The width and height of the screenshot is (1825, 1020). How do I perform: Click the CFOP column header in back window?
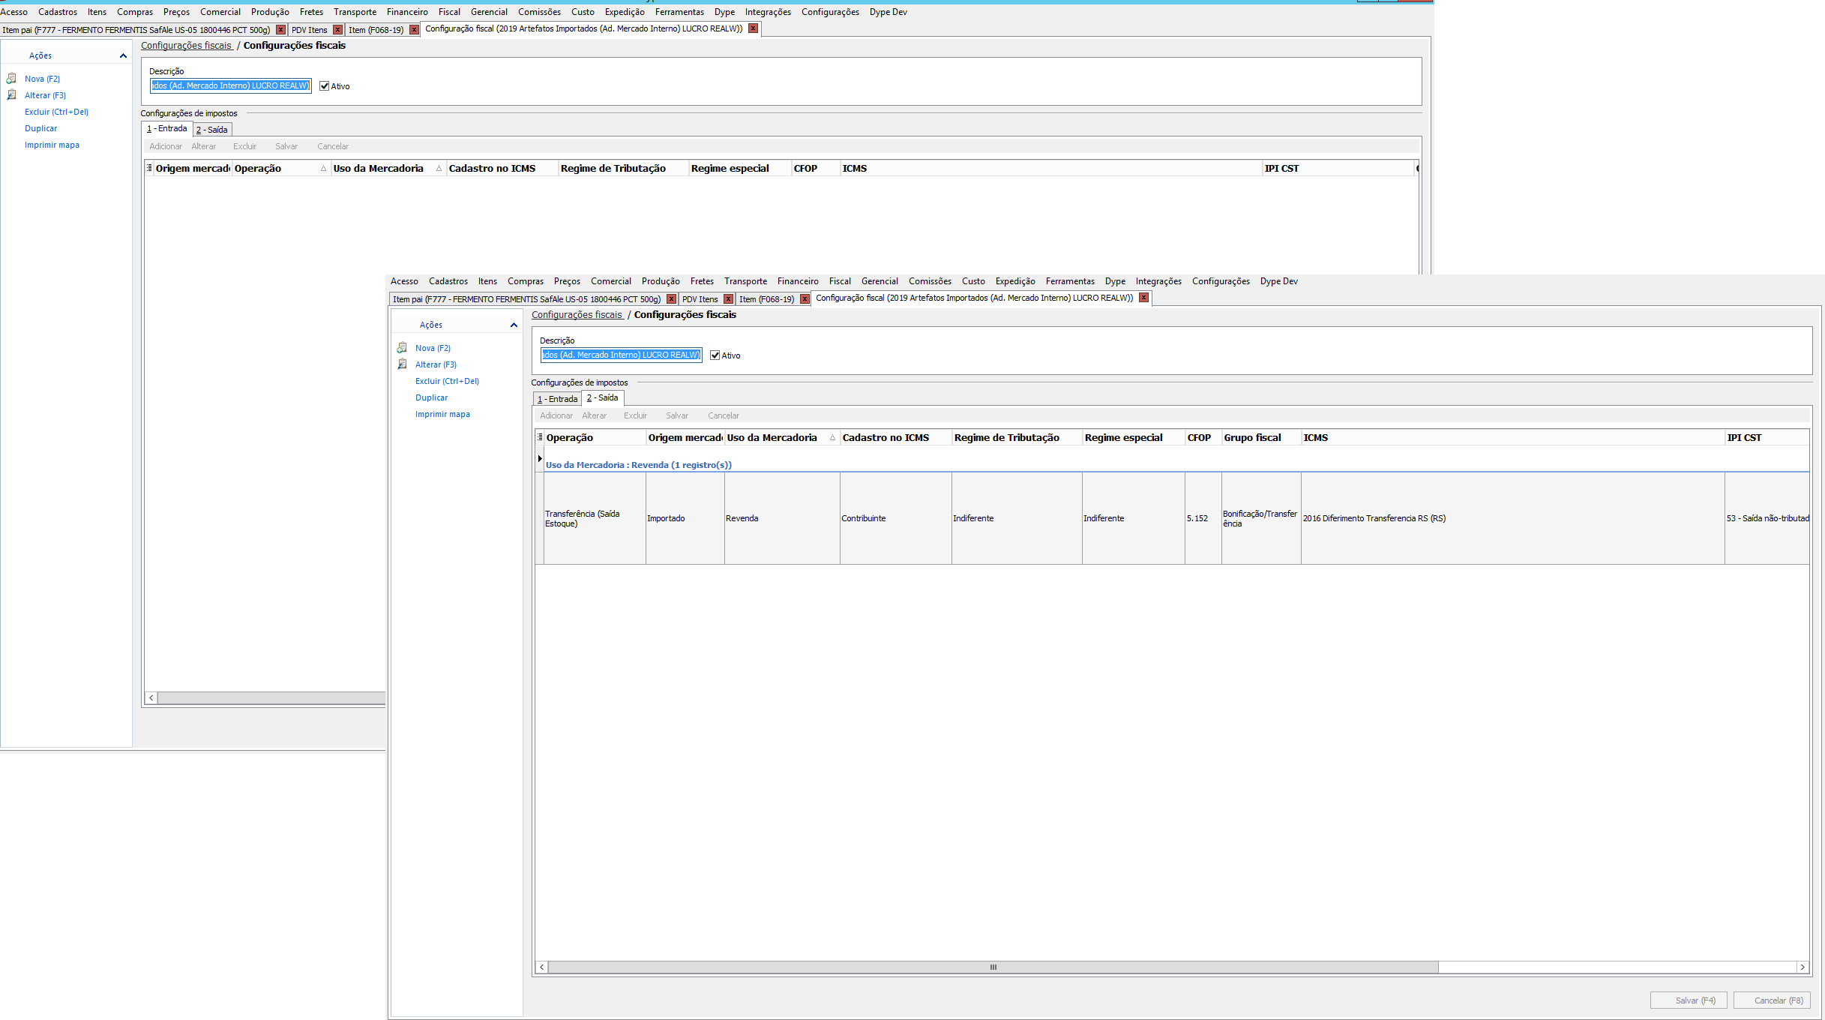(816, 169)
